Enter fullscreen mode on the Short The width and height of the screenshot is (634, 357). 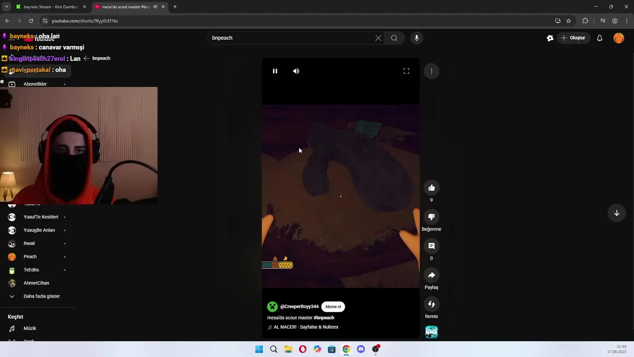(x=406, y=71)
